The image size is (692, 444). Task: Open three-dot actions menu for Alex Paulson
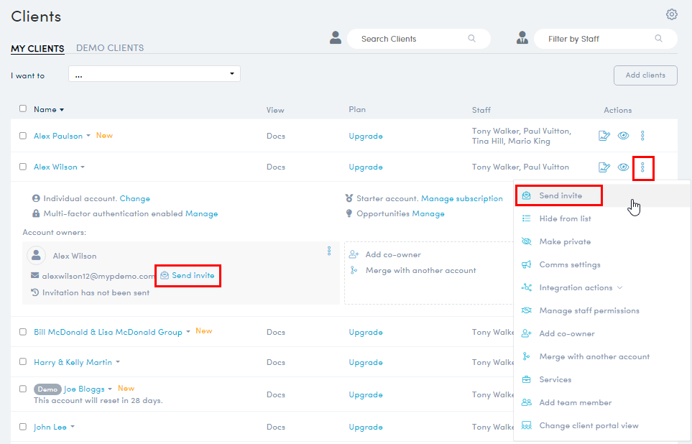[642, 136]
